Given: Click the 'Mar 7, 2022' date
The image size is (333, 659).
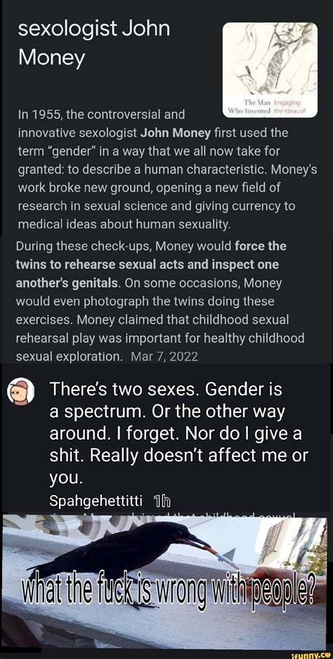Looking at the screenshot, I should [164, 357].
